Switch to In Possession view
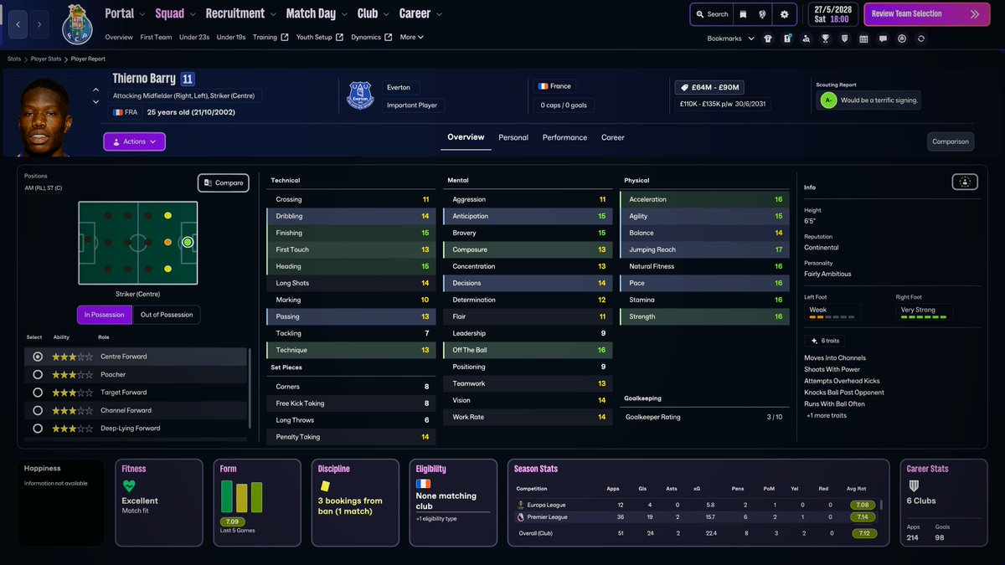 point(105,315)
